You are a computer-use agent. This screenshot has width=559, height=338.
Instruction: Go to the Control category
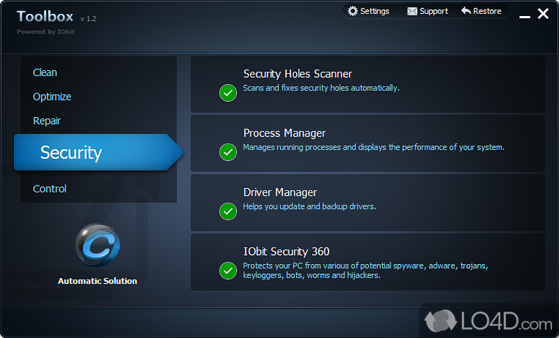coord(50,189)
